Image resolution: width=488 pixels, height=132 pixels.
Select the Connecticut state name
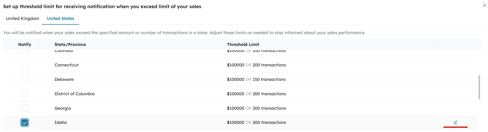pyautogui.click(x=66, y=65)
